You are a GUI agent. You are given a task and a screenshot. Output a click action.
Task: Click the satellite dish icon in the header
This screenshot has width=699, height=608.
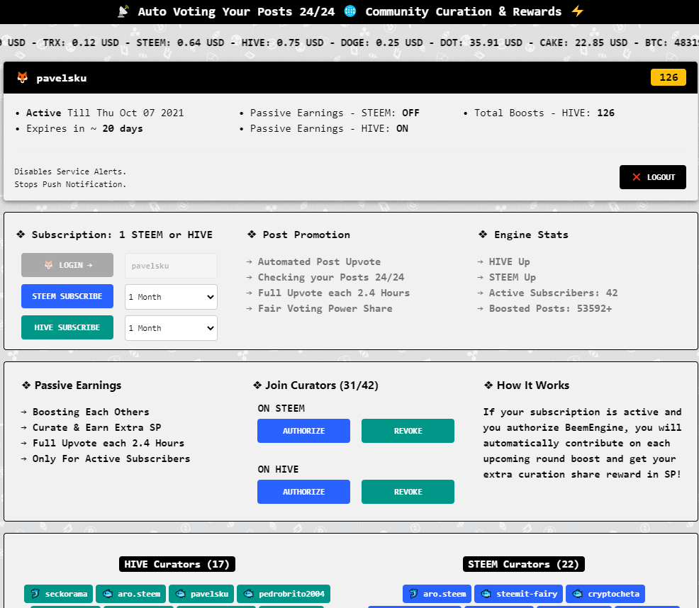pyautogui.click(x=123, y=11)
